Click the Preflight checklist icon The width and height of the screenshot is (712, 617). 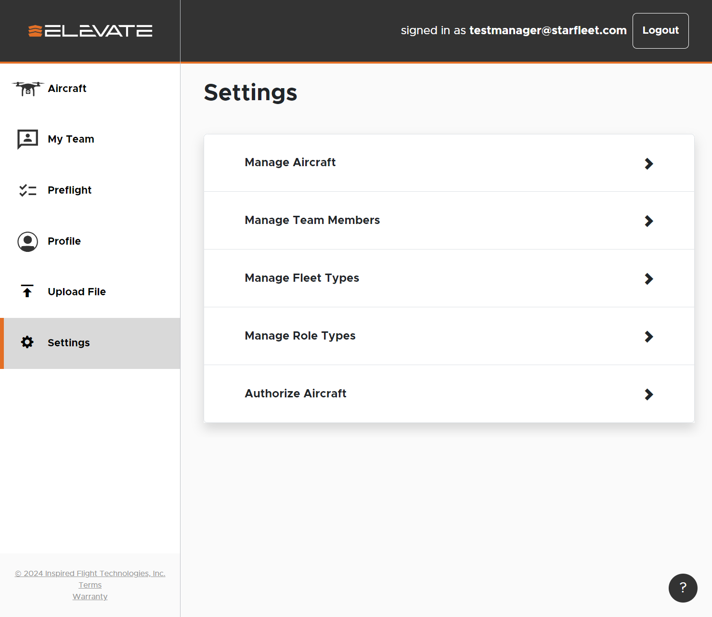point(27,190)
